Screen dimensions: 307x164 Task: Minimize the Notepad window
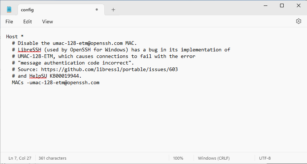265,5
